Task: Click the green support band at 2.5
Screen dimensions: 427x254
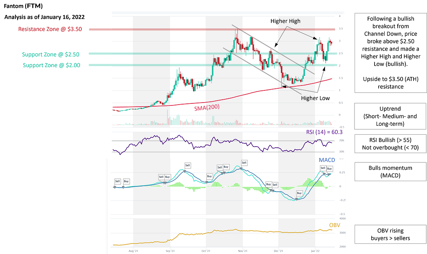Action: coord(213,54)
